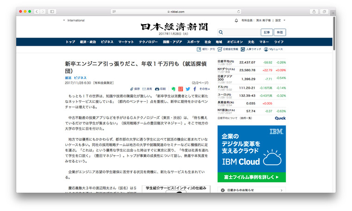The height and width of the screenshot is (211, 352).
Task: Save the article with 保存 icon
Action: pos(134,88)
